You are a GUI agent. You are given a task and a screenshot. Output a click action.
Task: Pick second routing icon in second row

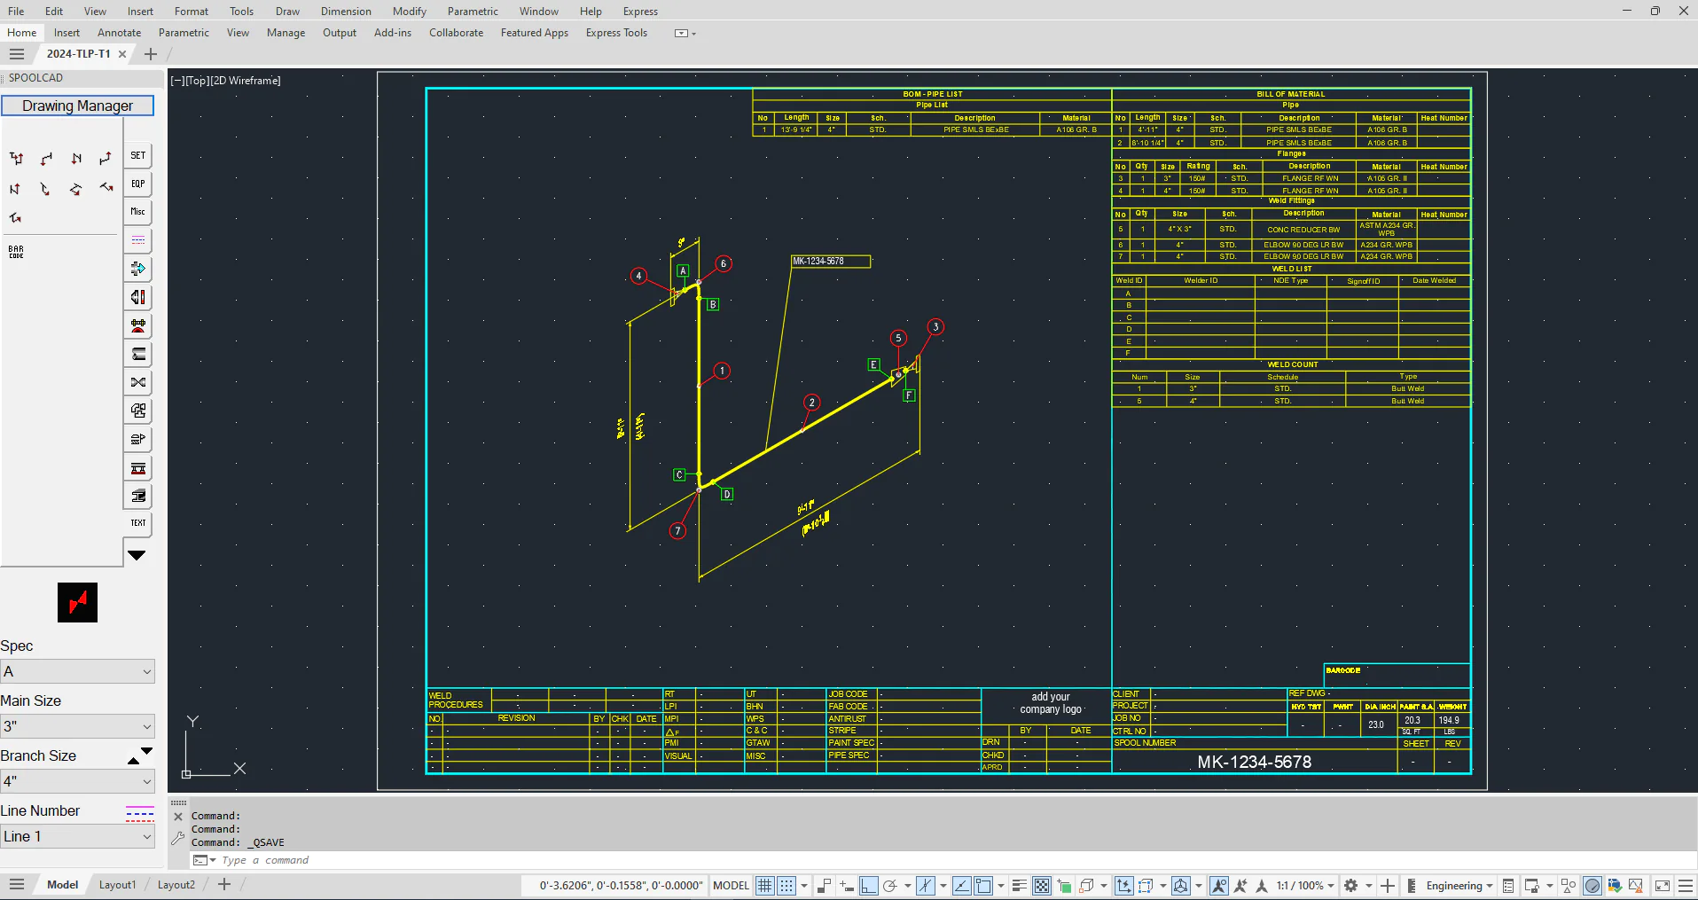point(45,189)
